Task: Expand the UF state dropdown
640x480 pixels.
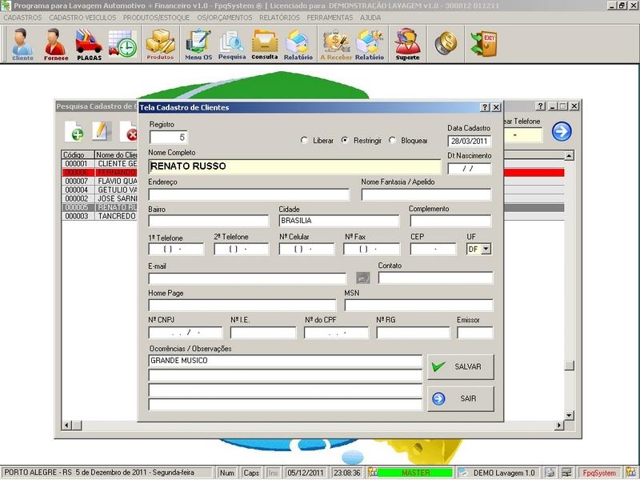Action: [486, 250]
